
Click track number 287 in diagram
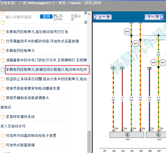tap(159, 151)
